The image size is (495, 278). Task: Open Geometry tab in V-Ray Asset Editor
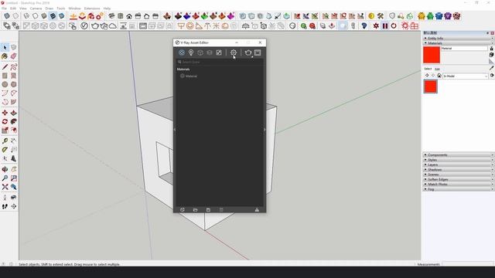pos(200,53)
